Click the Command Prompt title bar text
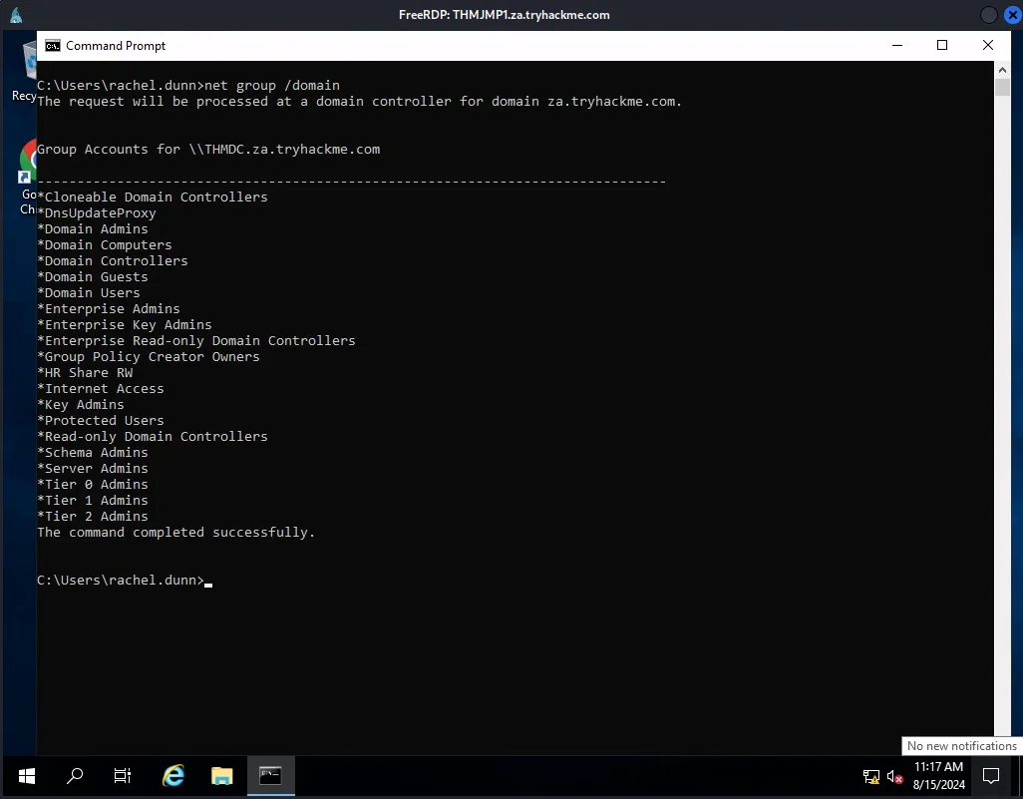 [116, 46]
